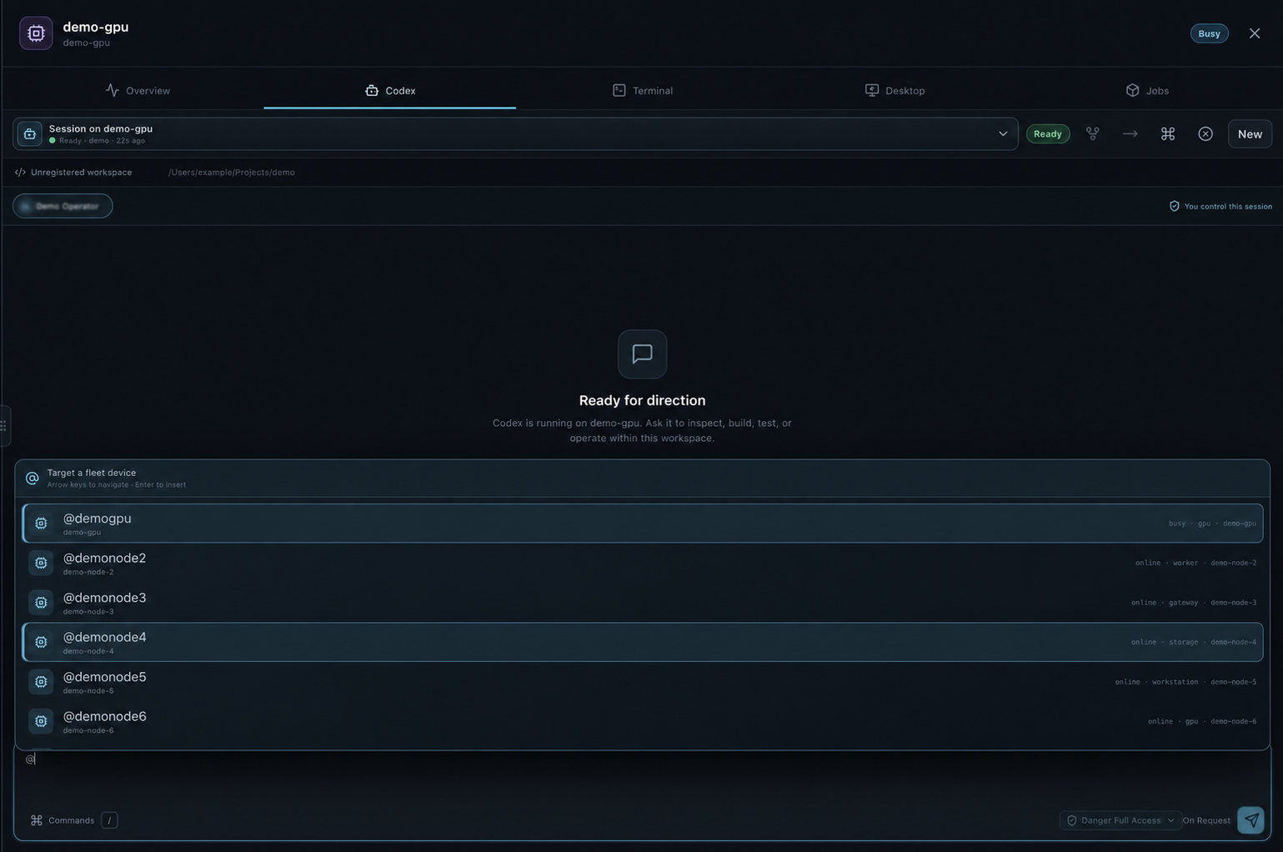Click the busy · gpu · demo-gpu metadata text
Image resolution: width=1283 pixels, height=852 pixels.
click(1212, 524)
